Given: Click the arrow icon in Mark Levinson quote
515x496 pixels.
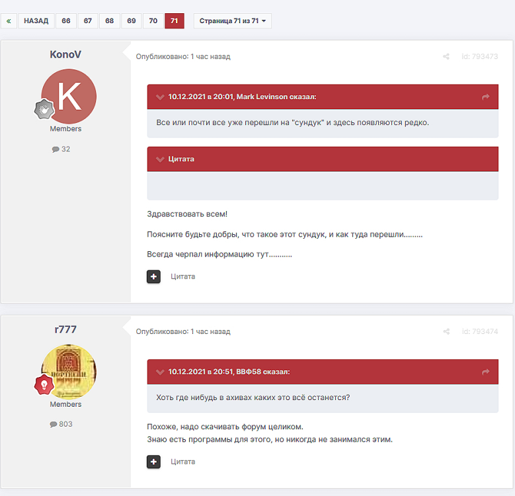Looking at the screenshot, I should tap(486, 97).
